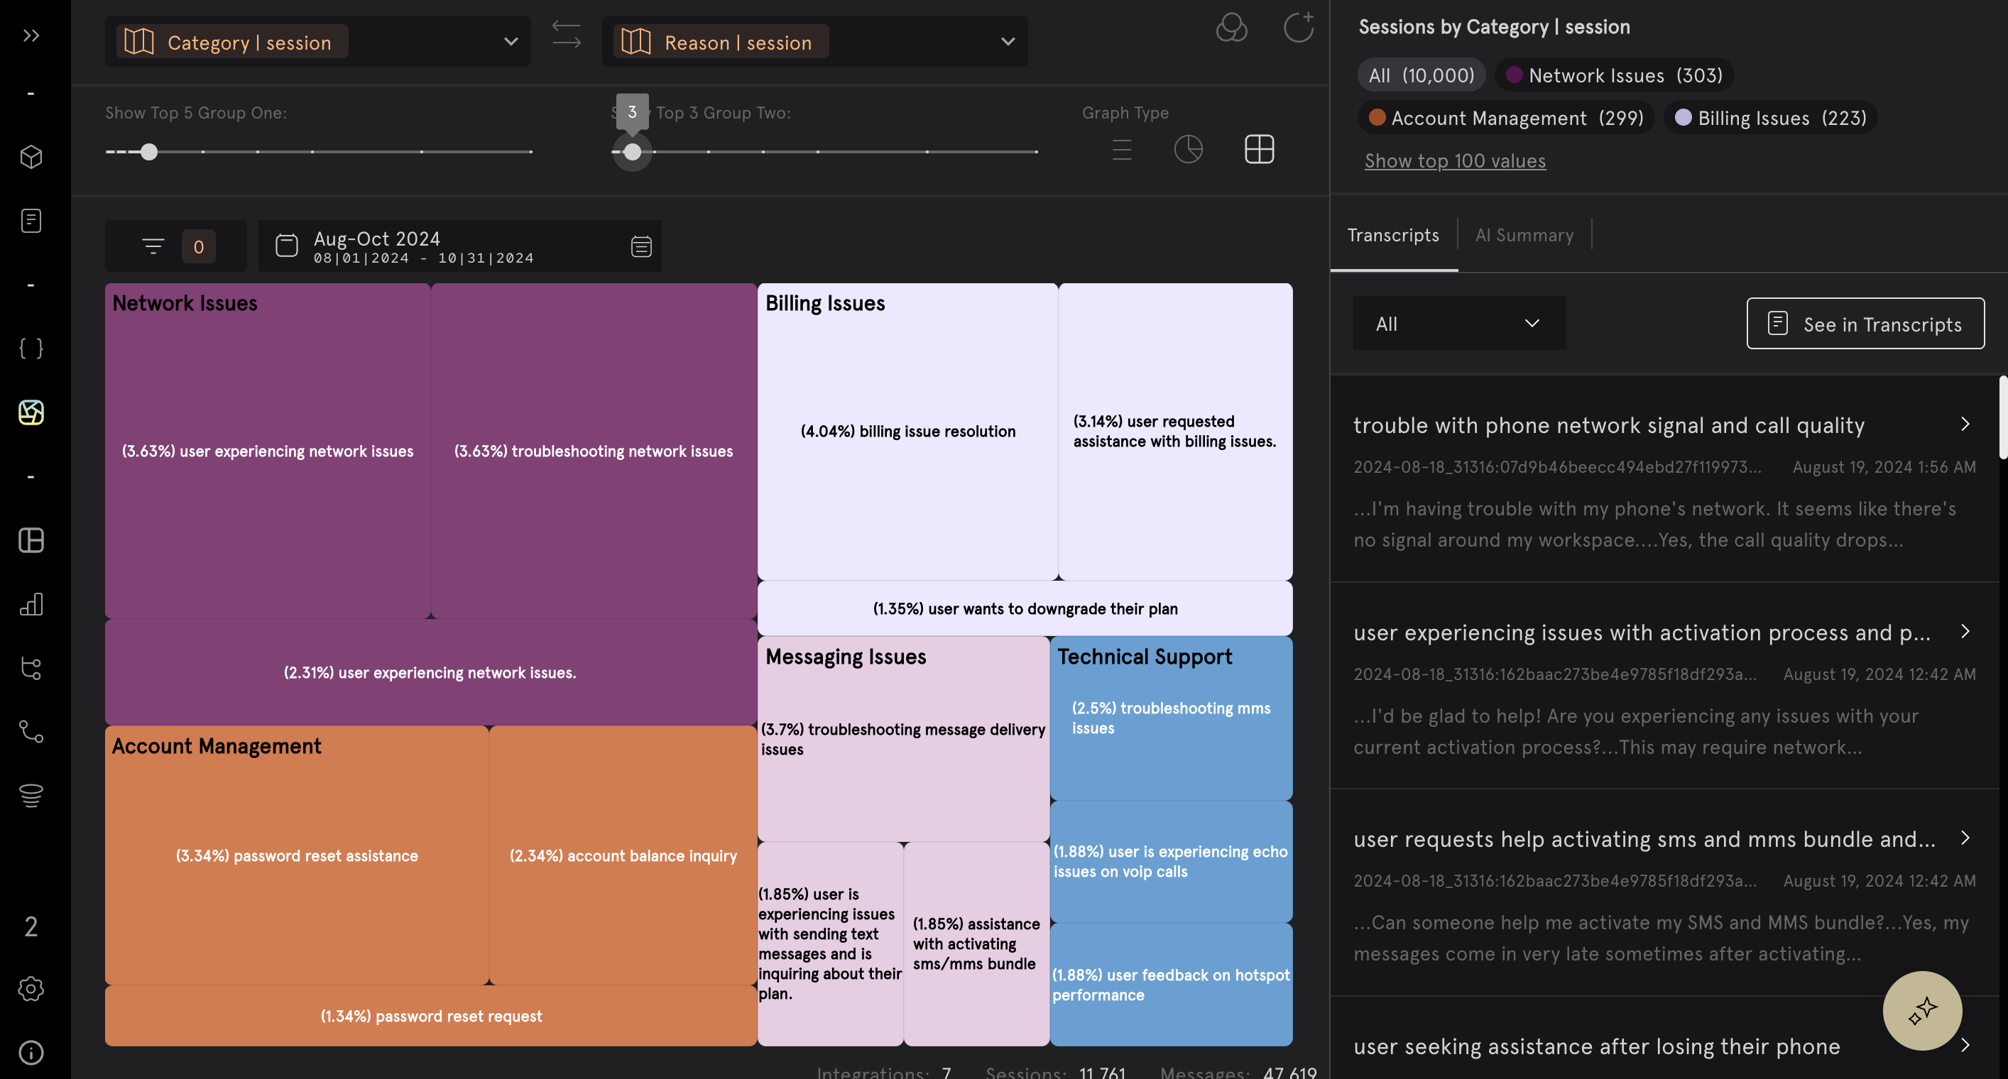Open the document icon in sidebar
This screenshot has width=2008, height=1079.
coord(31,221)
